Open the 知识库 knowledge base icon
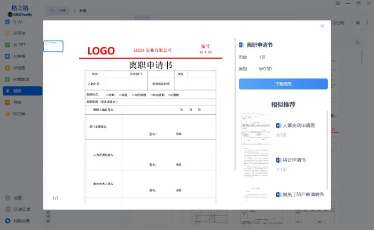The width and height of the screenshot is (374, 230). pyautogui.click(x=8, y=114)
